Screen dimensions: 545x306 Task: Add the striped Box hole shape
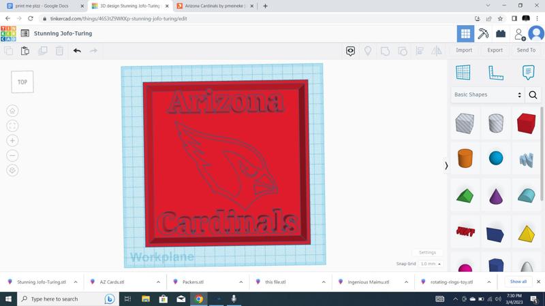click(x=465, y=123)
